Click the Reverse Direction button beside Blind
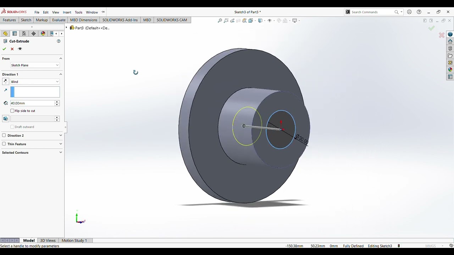The height and width of the screenshot is (255, 454). [x=5, y=82]
